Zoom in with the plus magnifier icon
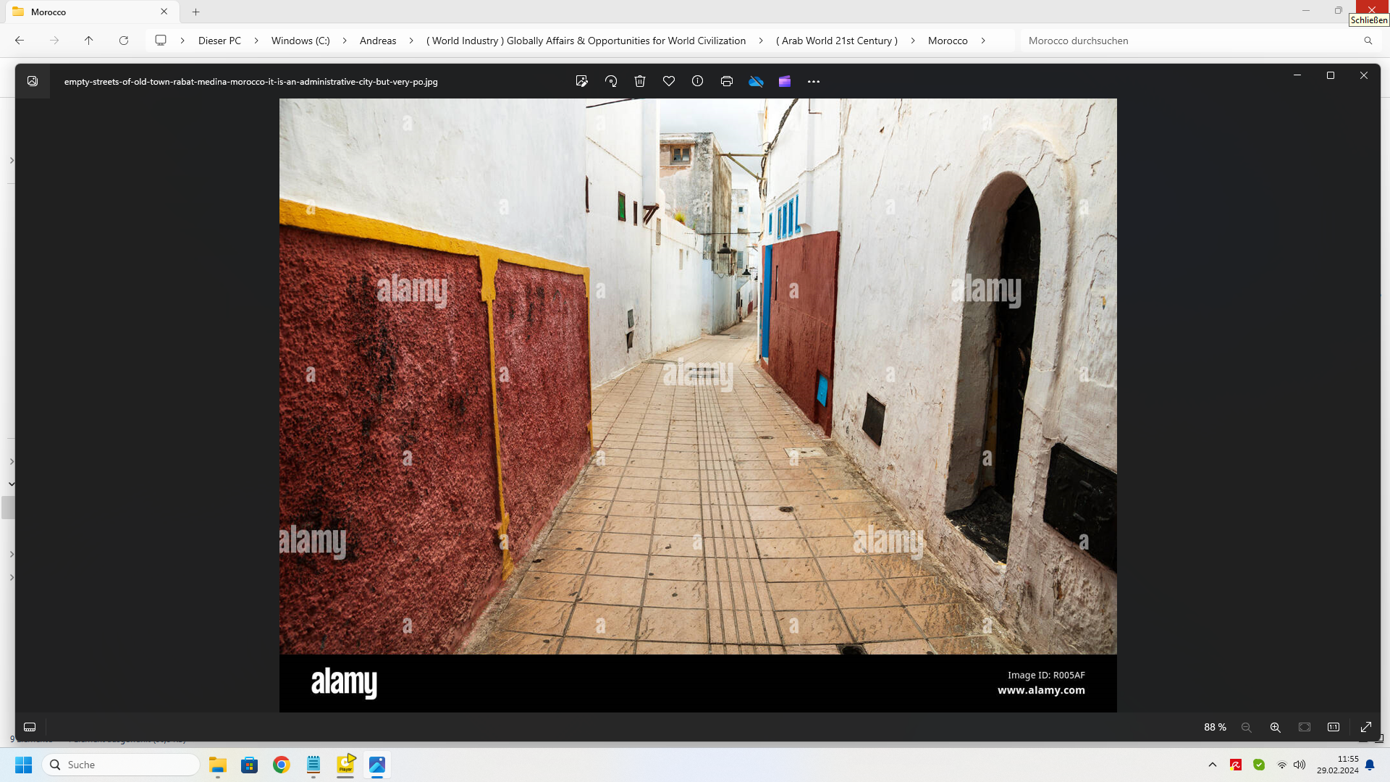 1276,727
